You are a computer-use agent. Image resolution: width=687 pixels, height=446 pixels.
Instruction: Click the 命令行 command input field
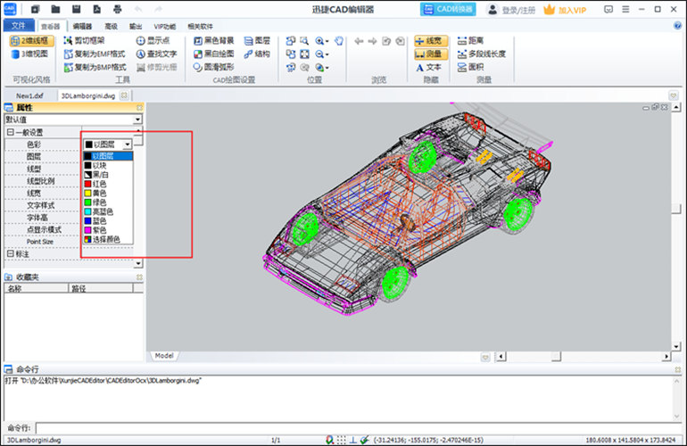(359, 428)
